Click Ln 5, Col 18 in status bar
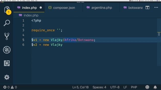 coord(80,87)
